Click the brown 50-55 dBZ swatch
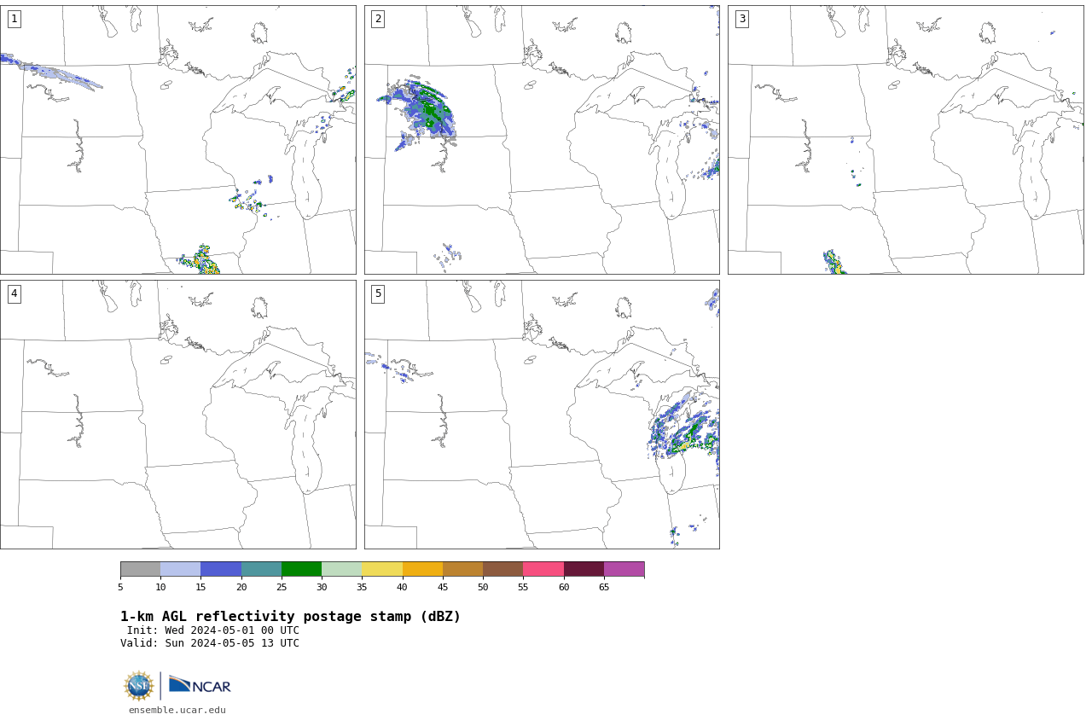This screenshot has height=720, width=1092. coord(502,569)
